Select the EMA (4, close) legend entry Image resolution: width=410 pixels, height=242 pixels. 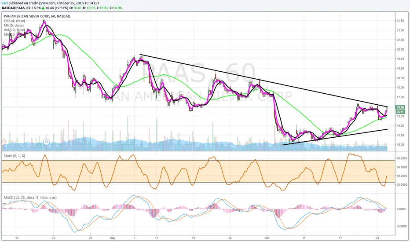(15, 21)
